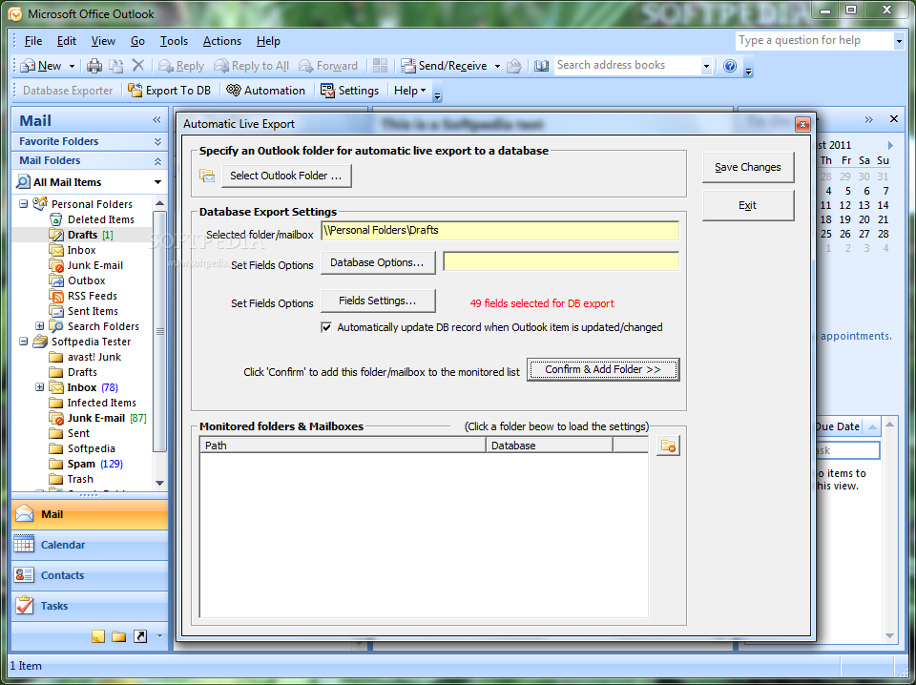Screen dimensions: 916x685
Task: Open the search address books dropdown
Action: (706, 66)
